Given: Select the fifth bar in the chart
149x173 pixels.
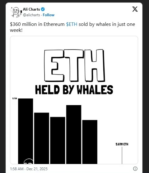Looking at the screenshot, I should pos(90,142).
